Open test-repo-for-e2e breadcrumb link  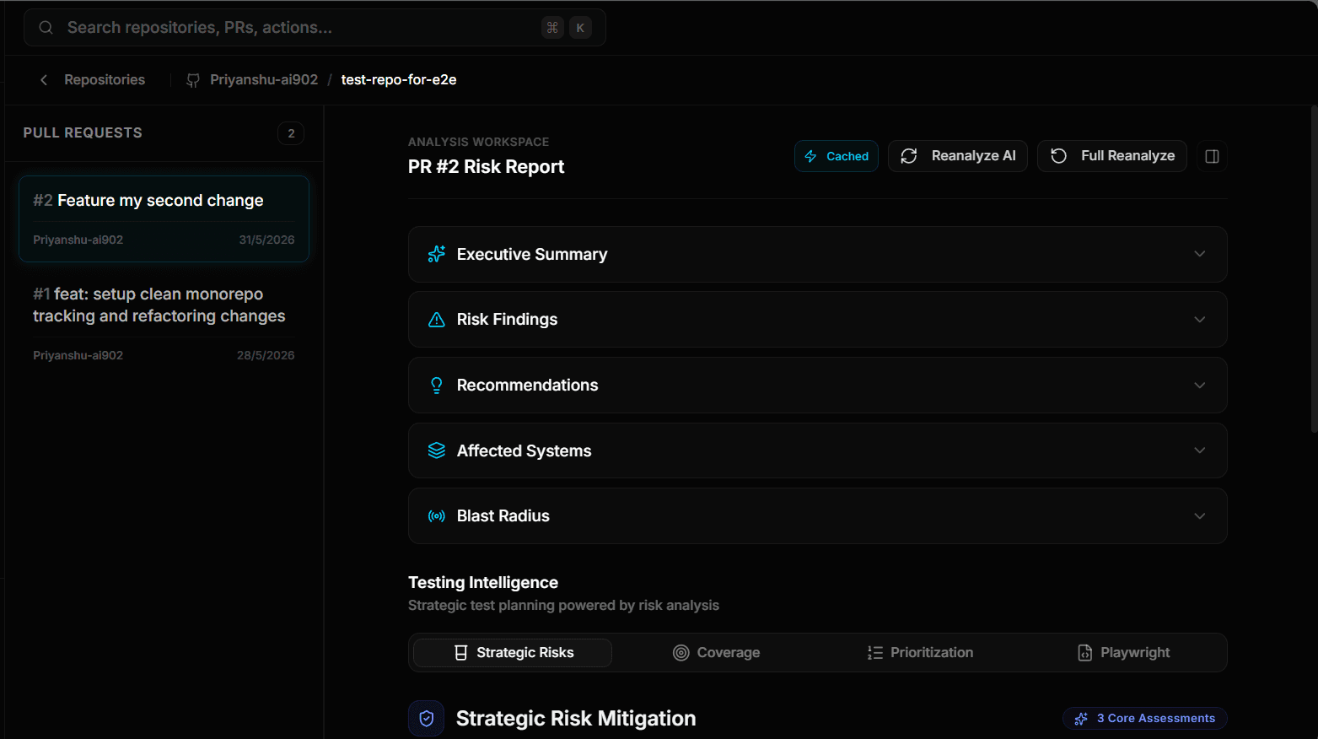(399, 79)
